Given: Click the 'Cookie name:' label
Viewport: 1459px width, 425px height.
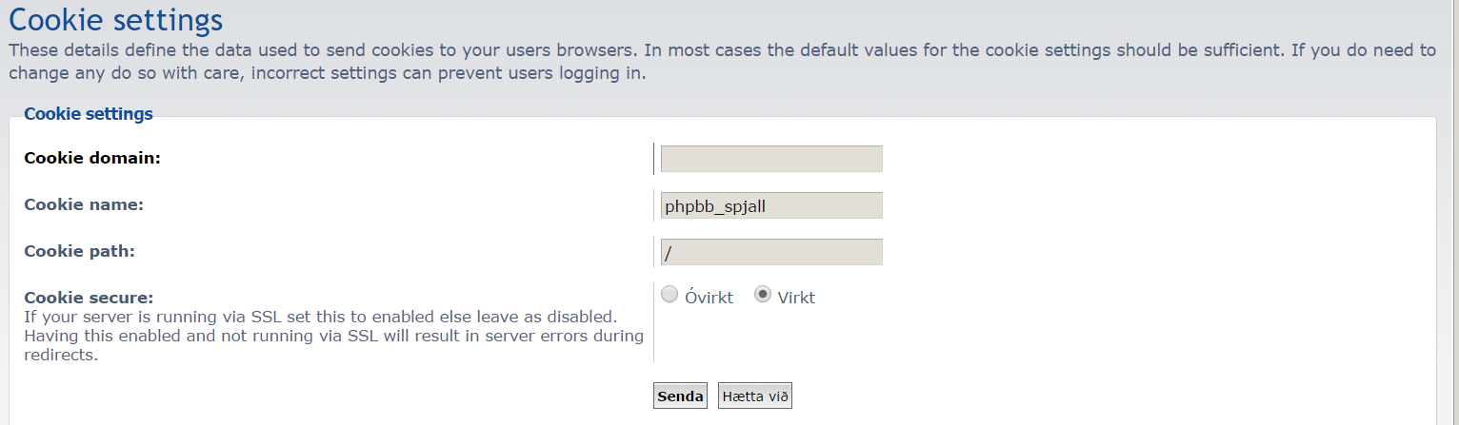Looking at the screenshot, I should coord(84,204).
